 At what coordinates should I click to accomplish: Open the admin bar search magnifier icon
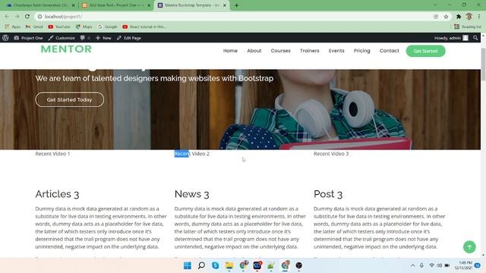pyautogui.click(x=475, y=38)
